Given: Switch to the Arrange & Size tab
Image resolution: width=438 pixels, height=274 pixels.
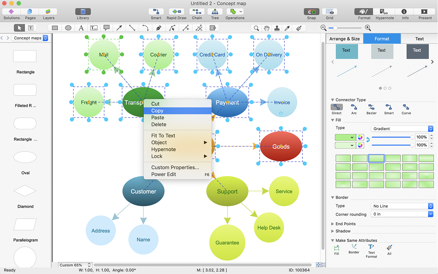Looking at the screenshot, I should click(344, 39).
